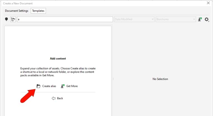Viewport: 213px width, 116px height.
Task: Click the vertical splitter handle between panels
Action: point(113,79)
